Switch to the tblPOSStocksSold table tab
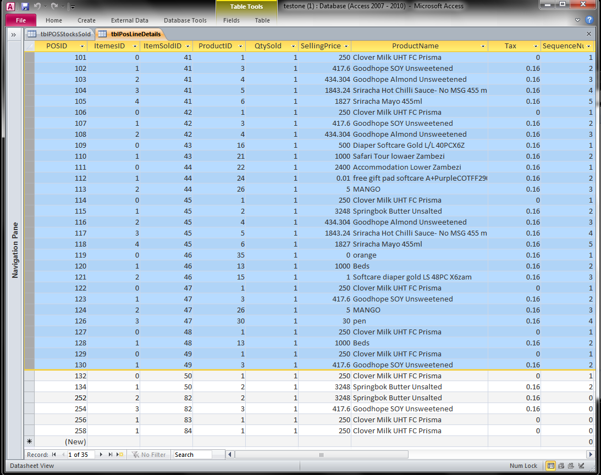This screenshot has width=601, height=475. [60, 34]
